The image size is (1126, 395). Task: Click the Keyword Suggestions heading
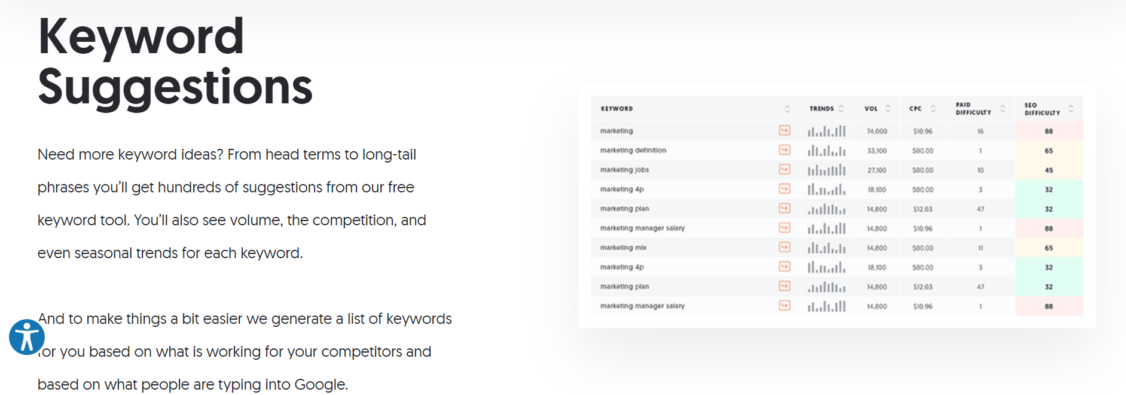175,62
